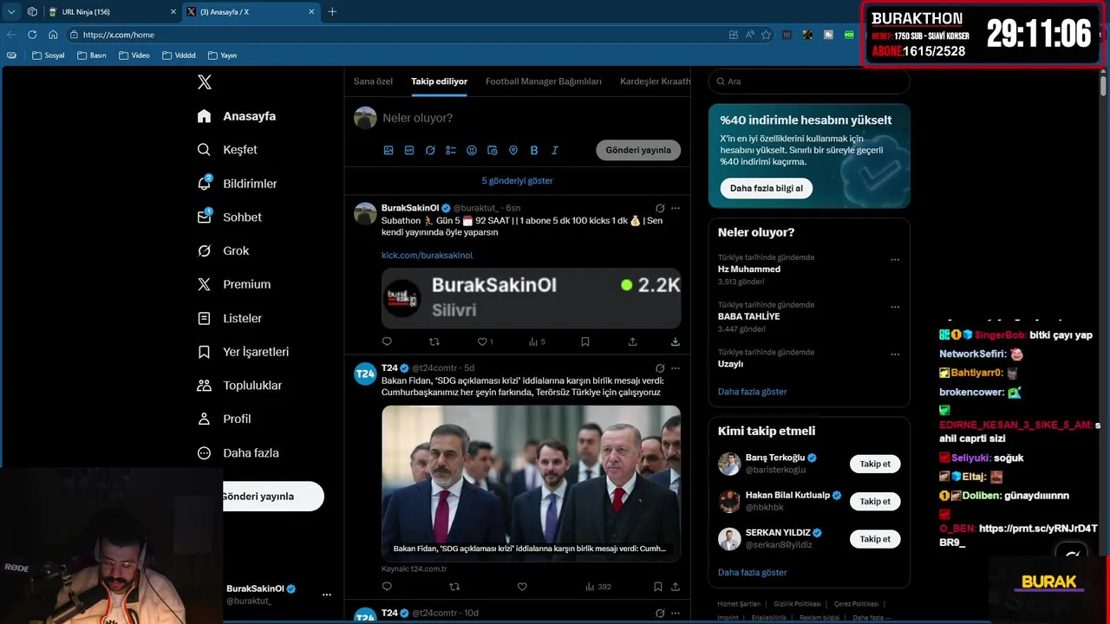Follow Hakan Bilal Kutlualp
This screenshot has width=1110, height=624.
(x=875, y=501)
